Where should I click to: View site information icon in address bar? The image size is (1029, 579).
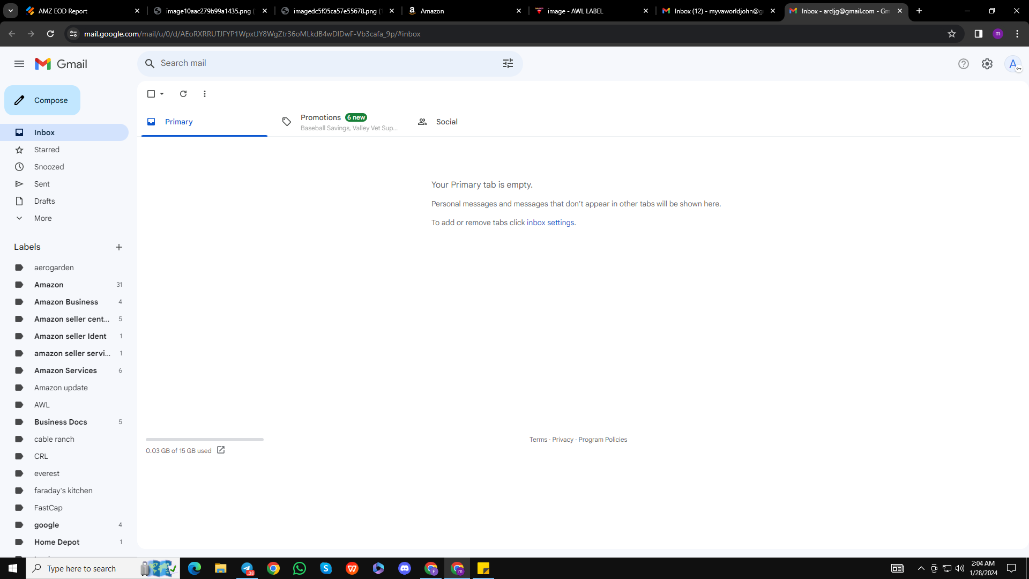pos(73,34)
